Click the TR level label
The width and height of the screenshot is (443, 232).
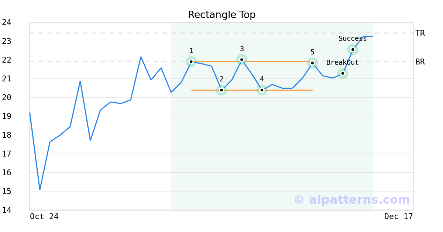tap(420, 33)
